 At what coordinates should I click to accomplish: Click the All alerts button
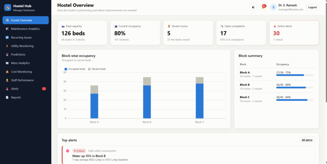(307, 140)
